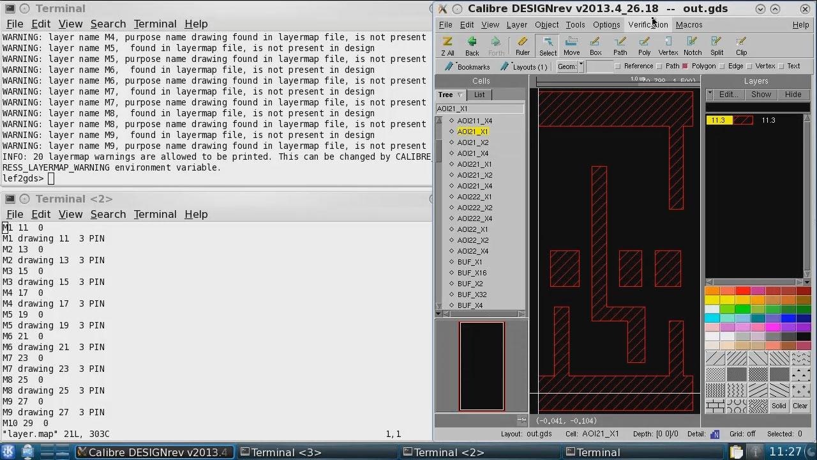Open Calibre window menu button in title bar

coord(442,9)
